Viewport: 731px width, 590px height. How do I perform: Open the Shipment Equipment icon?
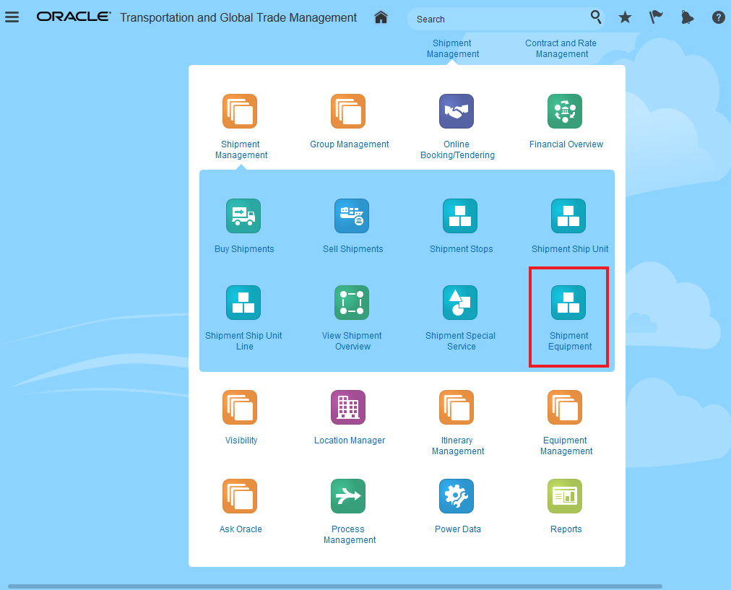(568, 303)
